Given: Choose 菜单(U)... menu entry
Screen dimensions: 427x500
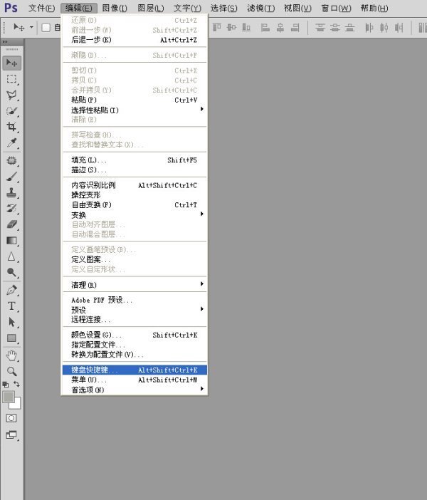Looking at the screenshot, I should [135, 380].
